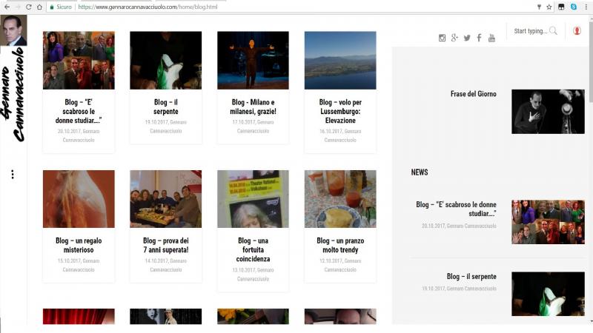Open the Instagram social icon
This screenshot has height=333, width=593.
[x=443, y=38]
